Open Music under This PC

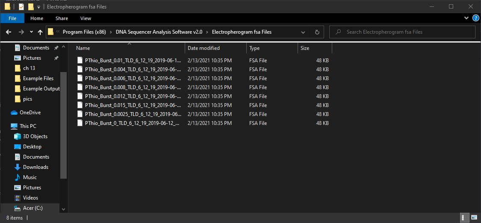(30, 177)
